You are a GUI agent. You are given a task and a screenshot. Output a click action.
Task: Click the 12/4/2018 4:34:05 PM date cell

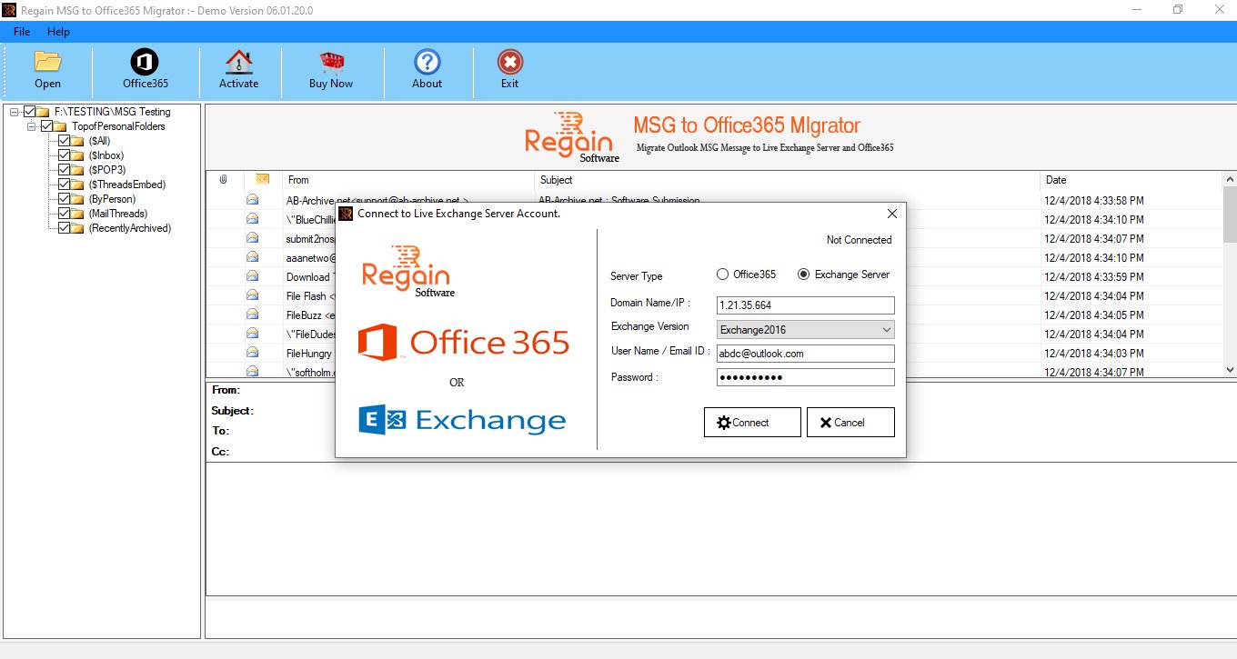(x=1095, y=315)
